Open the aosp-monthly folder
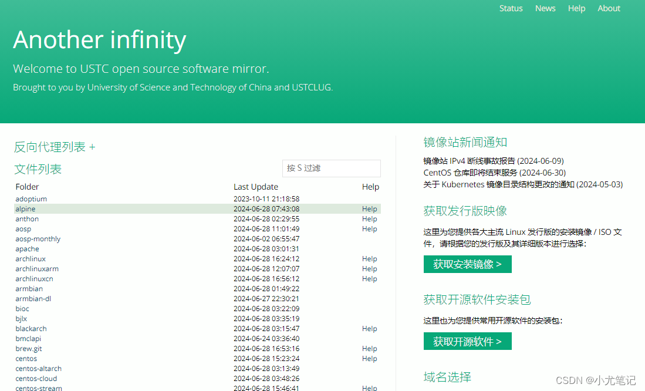Image resolution: width=645 pixels, height=391 pixels. [38, 239]
